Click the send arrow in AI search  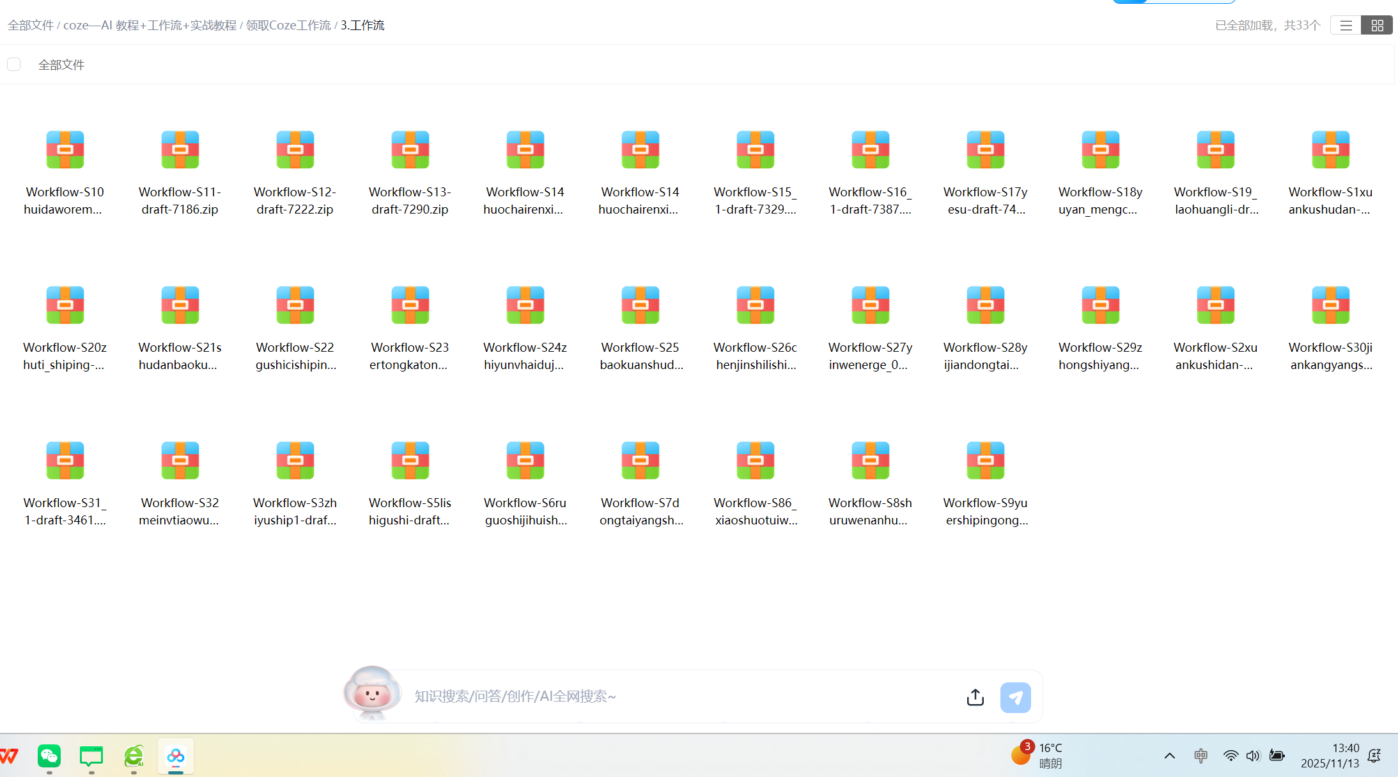[1015, 697]
